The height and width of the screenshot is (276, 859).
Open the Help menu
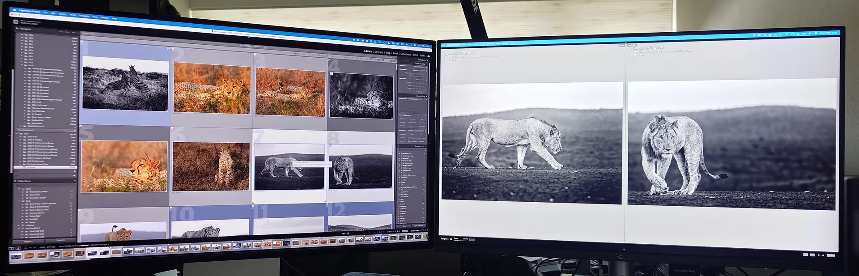pyautogui.click(x=115, y=18)
